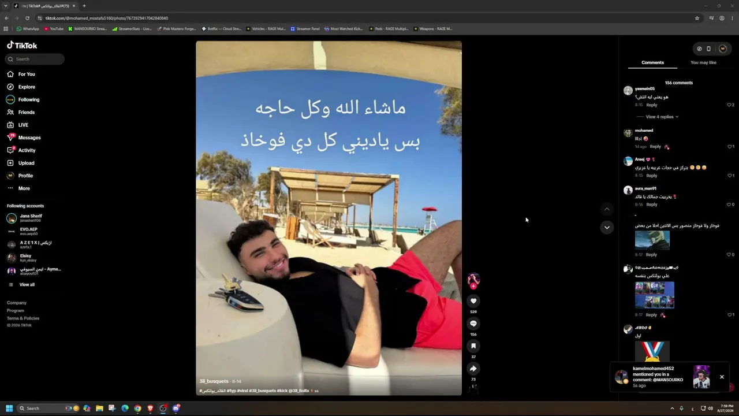Image resolution: width=739 pixels, height=416 pixels.
Task: Like Areej's comment
Action: 730,176
